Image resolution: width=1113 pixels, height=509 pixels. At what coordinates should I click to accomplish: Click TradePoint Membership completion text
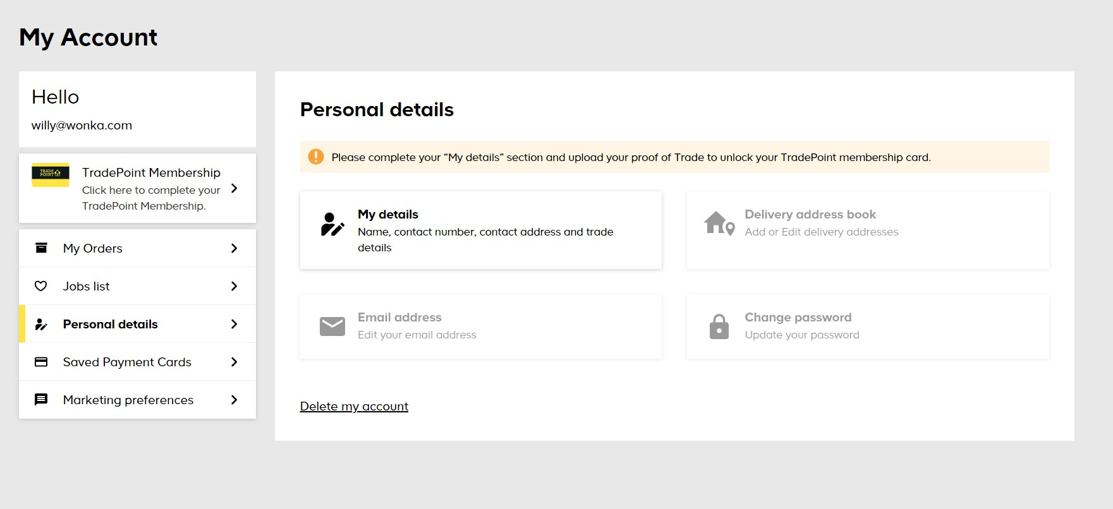(x=151, y=198)
